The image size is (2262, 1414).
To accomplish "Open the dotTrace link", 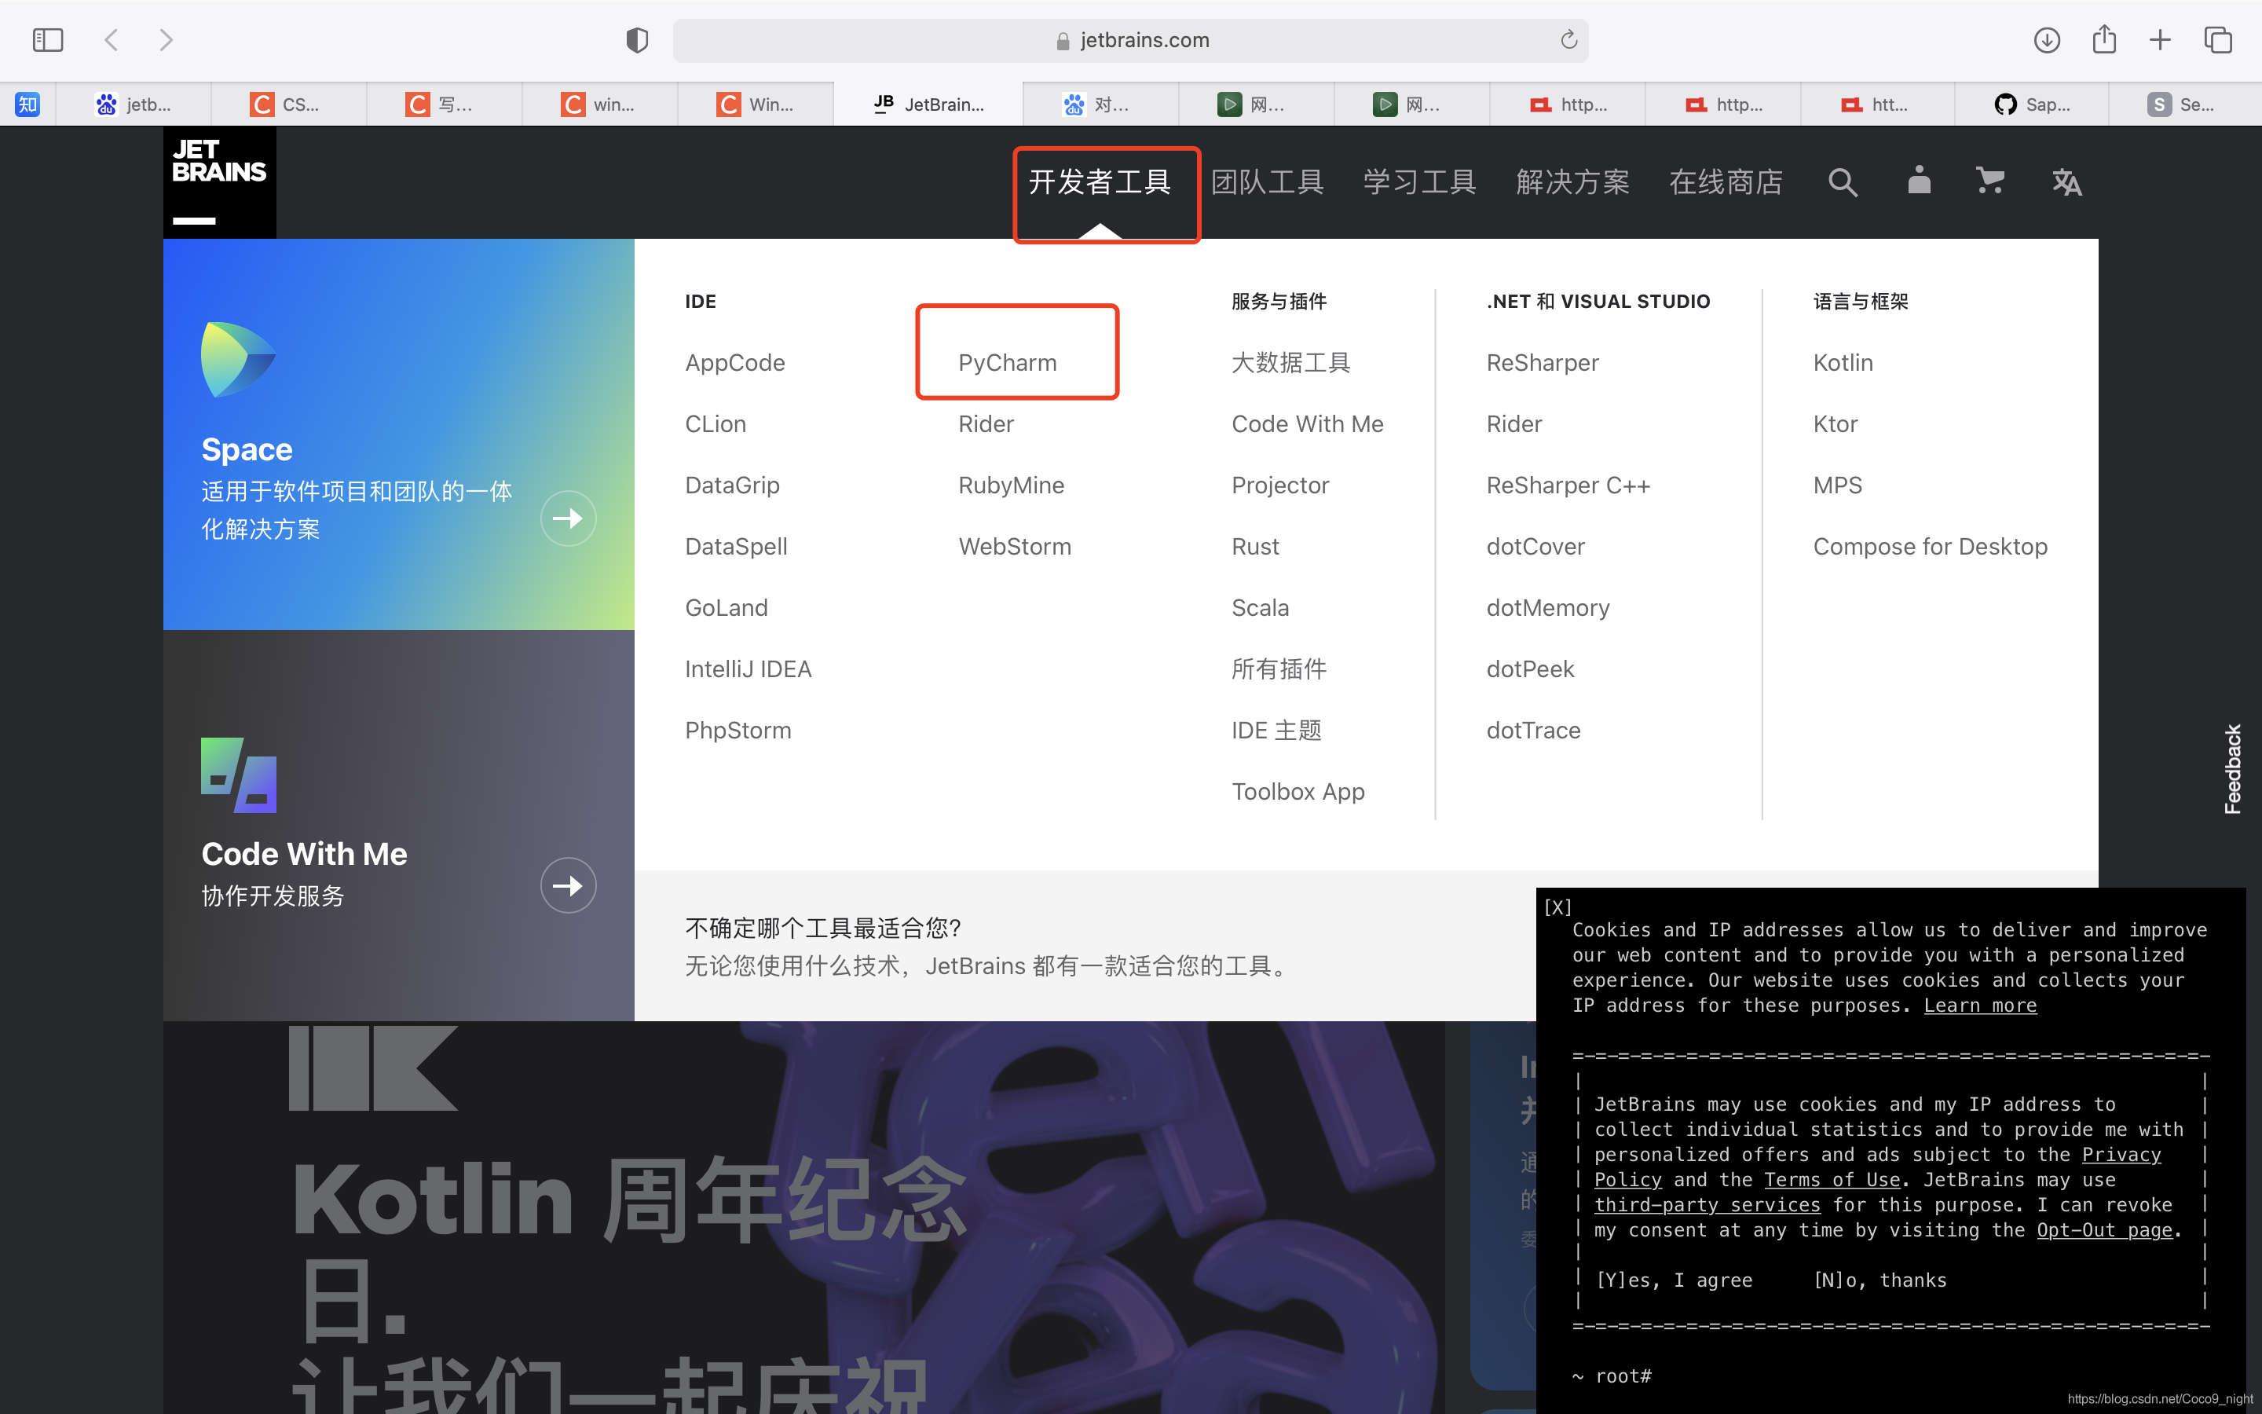I will [1533, 731].
